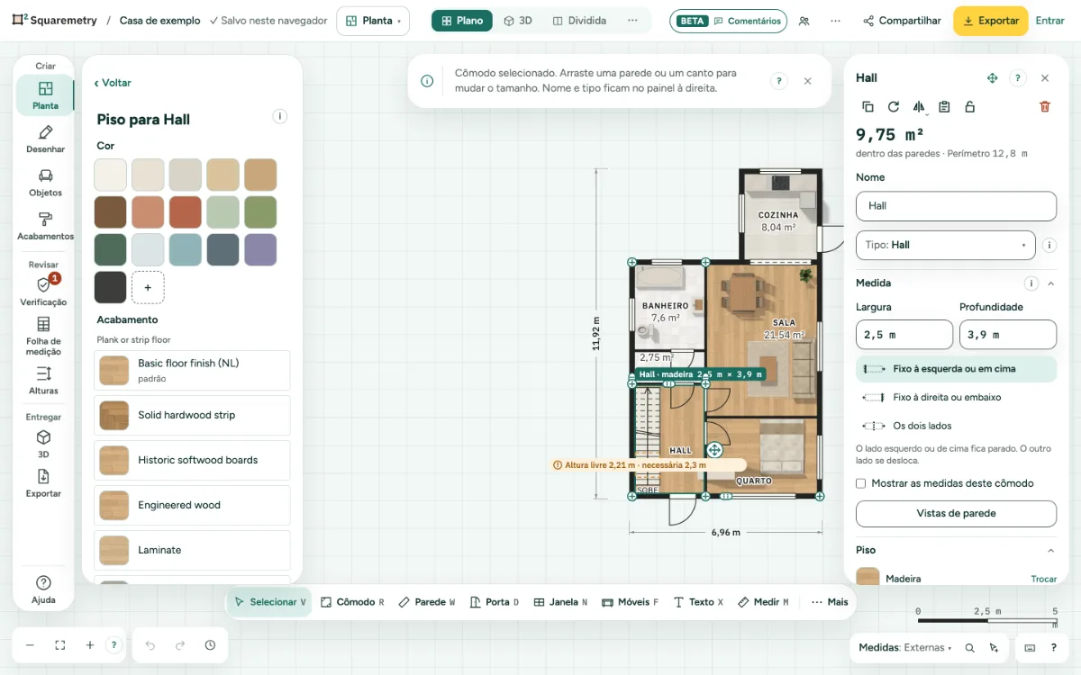
Task: Switch to the Dividida view tab
Action: click(579, 21)
